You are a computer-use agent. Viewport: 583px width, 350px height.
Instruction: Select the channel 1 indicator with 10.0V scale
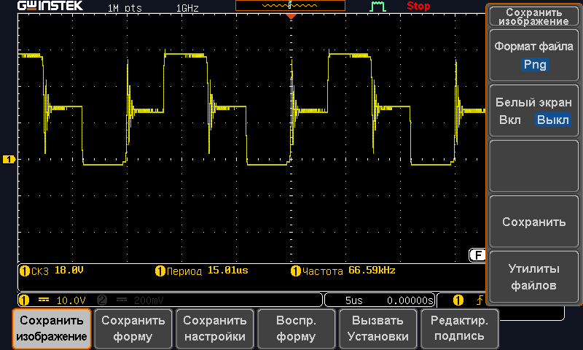[x=24, y=300]
